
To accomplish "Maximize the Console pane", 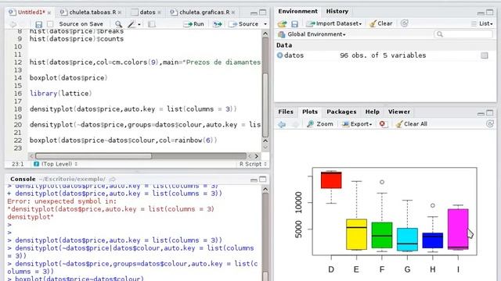I will click(x=263, y=180).
